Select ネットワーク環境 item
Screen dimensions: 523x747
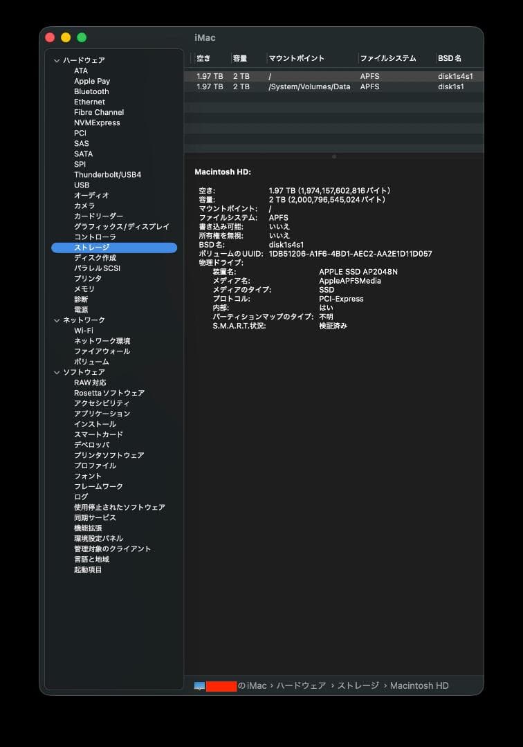pos(102,341)
